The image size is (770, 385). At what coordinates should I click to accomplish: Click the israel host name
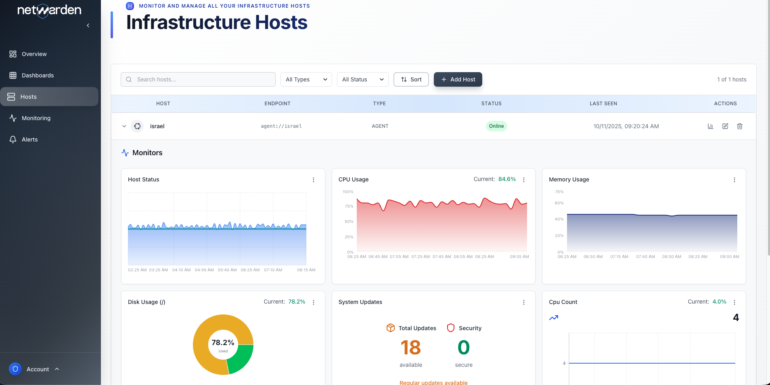tap(157, 126)
